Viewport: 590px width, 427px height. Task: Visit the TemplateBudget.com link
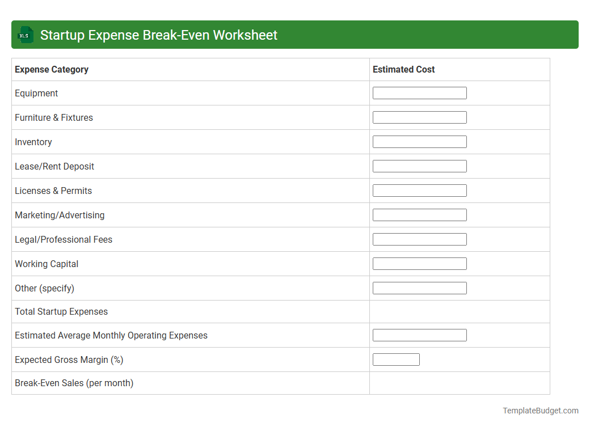click(x=541, y=410)
